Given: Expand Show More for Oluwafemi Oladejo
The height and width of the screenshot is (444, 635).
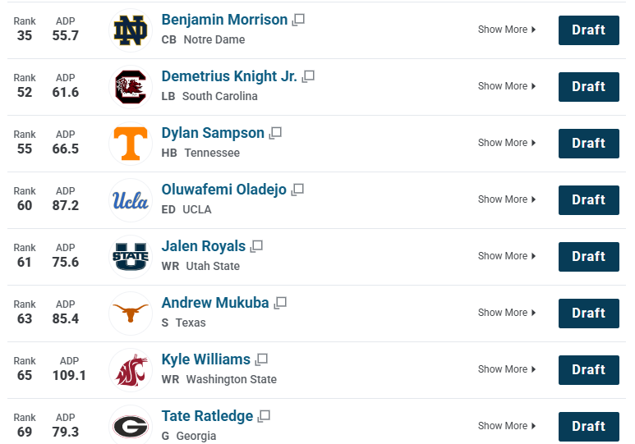Looking at the screenshot, I should click(x=507, y=199).
